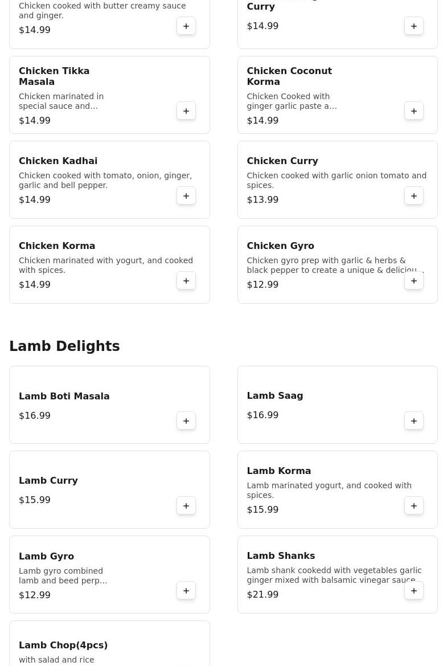Add Lamb Shanks using plus icon
The width and height of the screenshot is (447, 666).
click(x=414, y=590)
